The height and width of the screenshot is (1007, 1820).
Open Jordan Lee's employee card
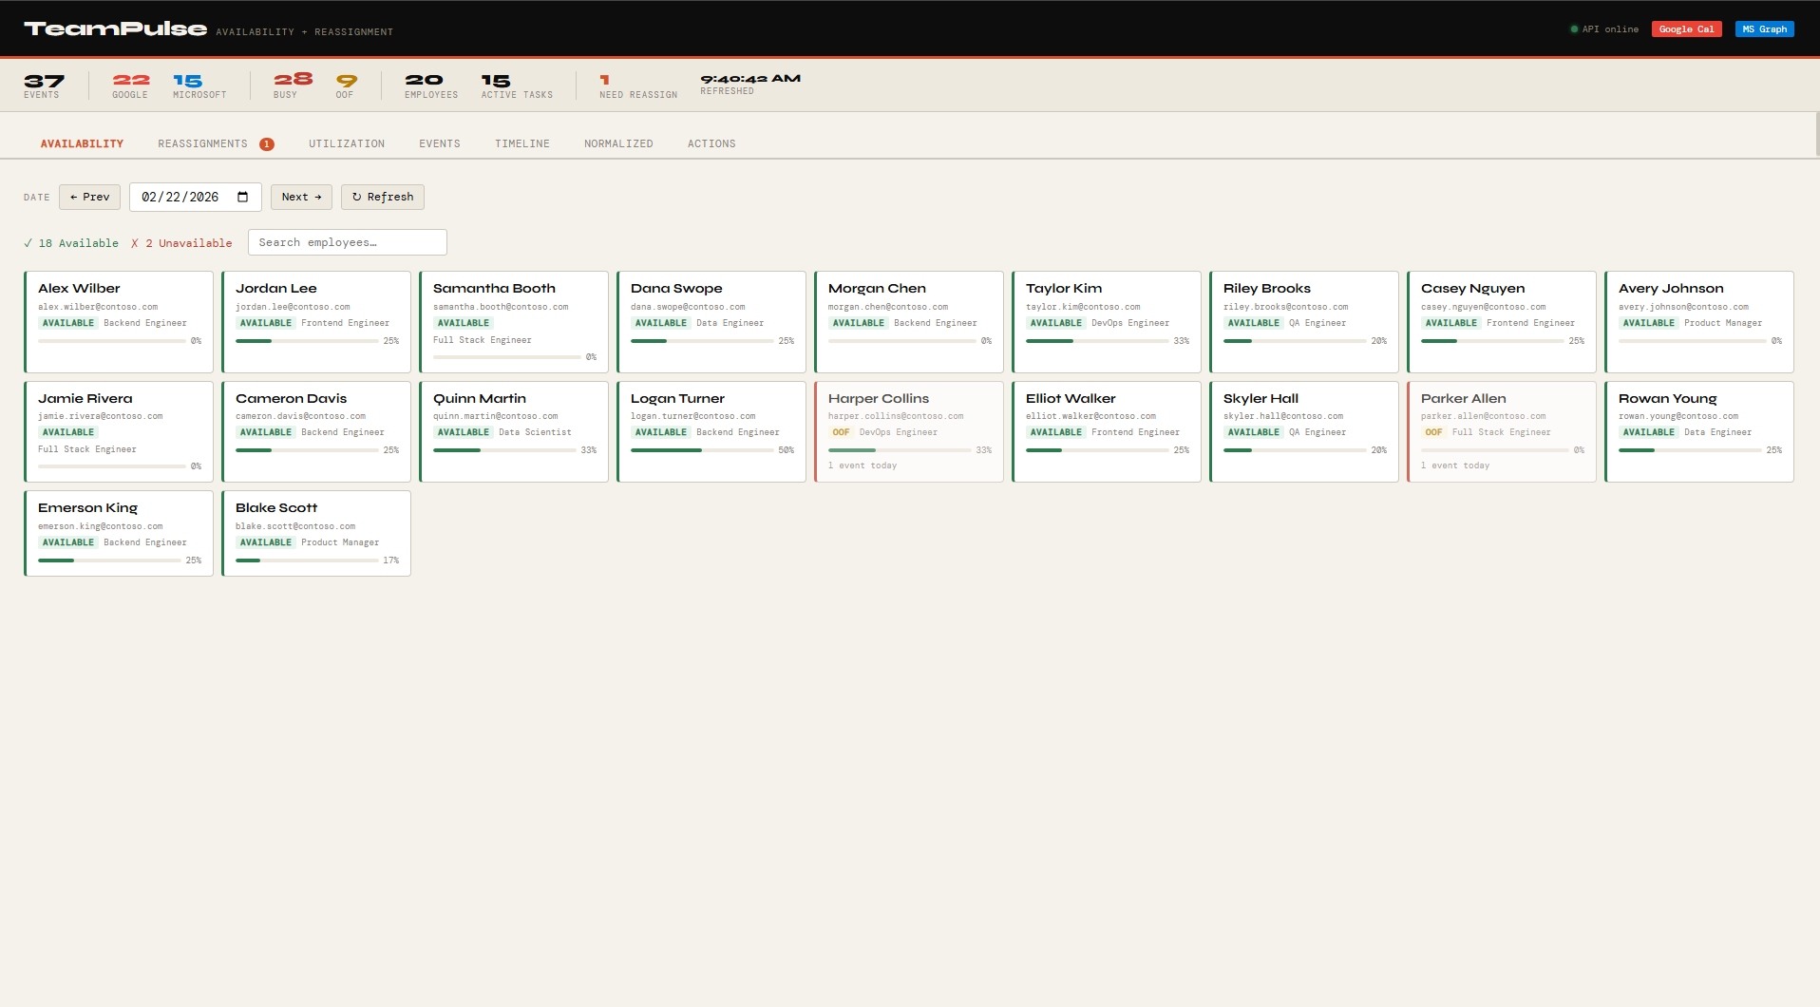(316, 322)
